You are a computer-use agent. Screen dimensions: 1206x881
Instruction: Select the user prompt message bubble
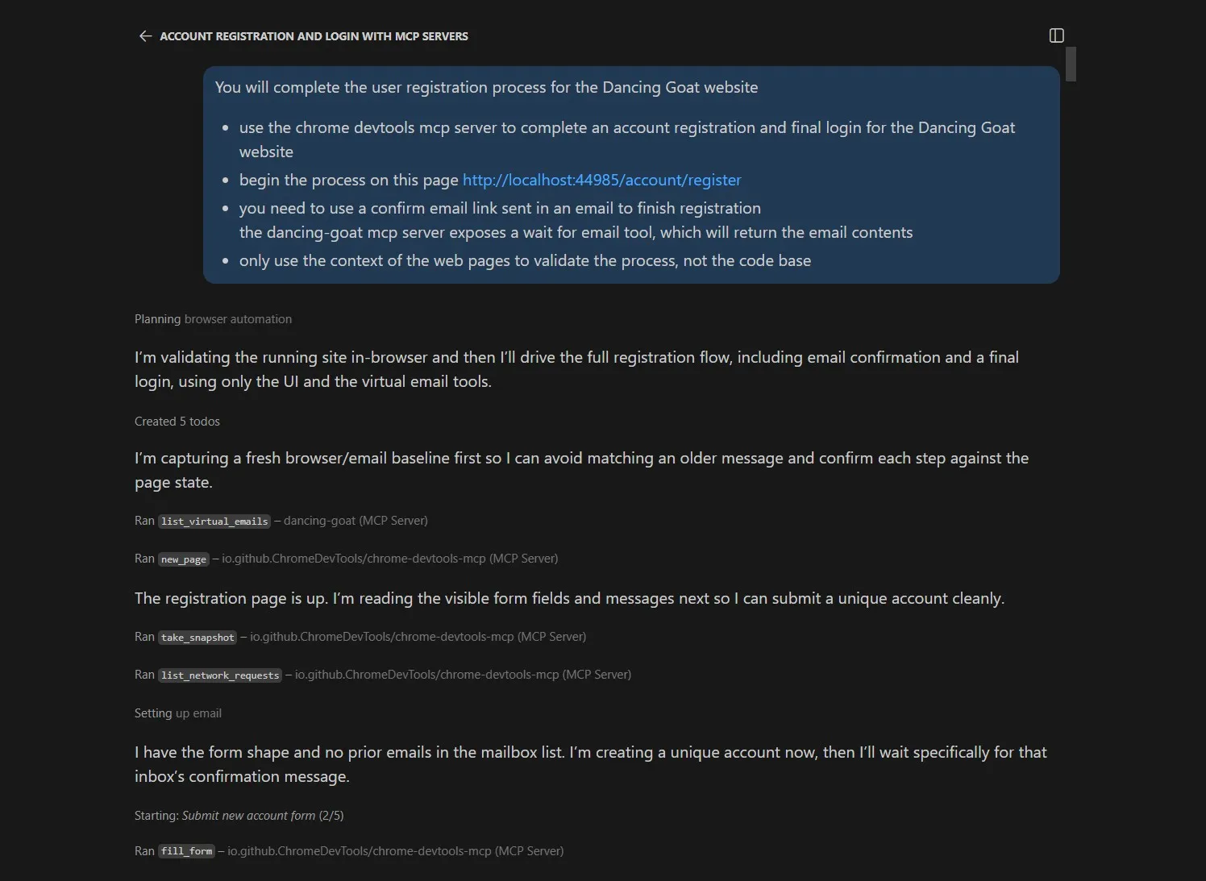click(630, 174)
